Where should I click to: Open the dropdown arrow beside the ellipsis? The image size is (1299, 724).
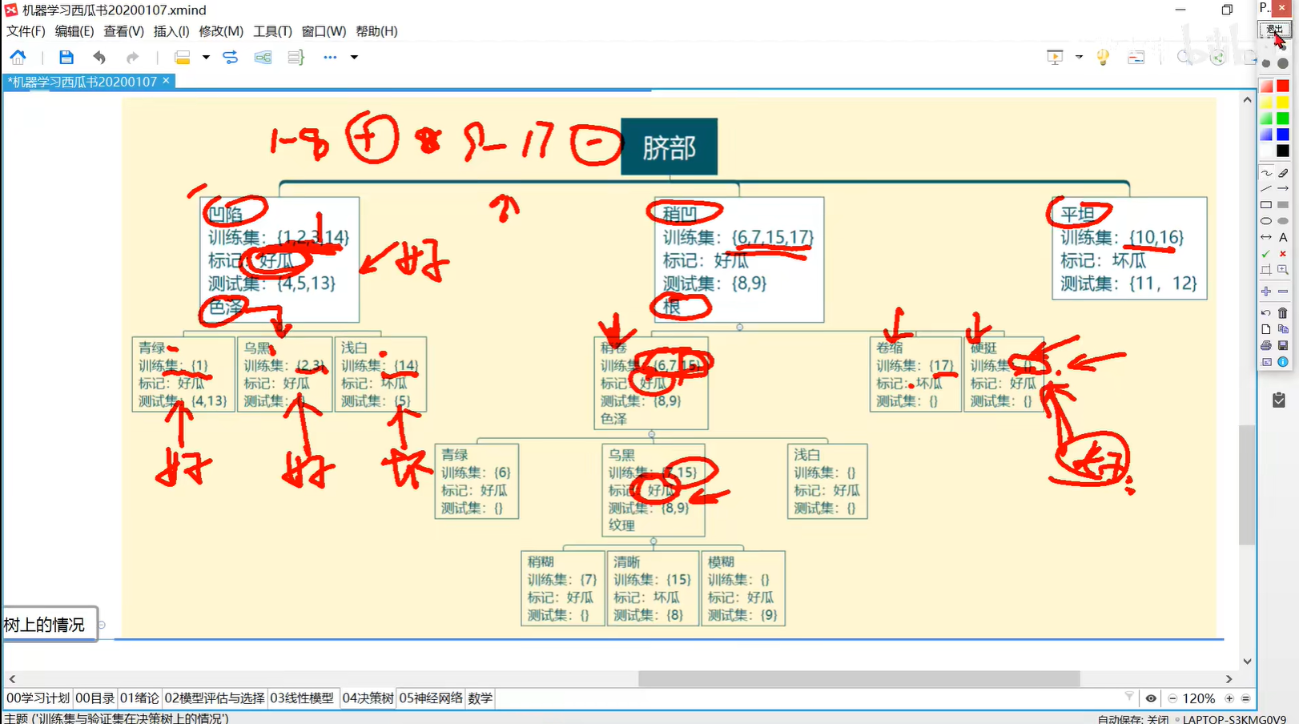[x=354, y=57]
